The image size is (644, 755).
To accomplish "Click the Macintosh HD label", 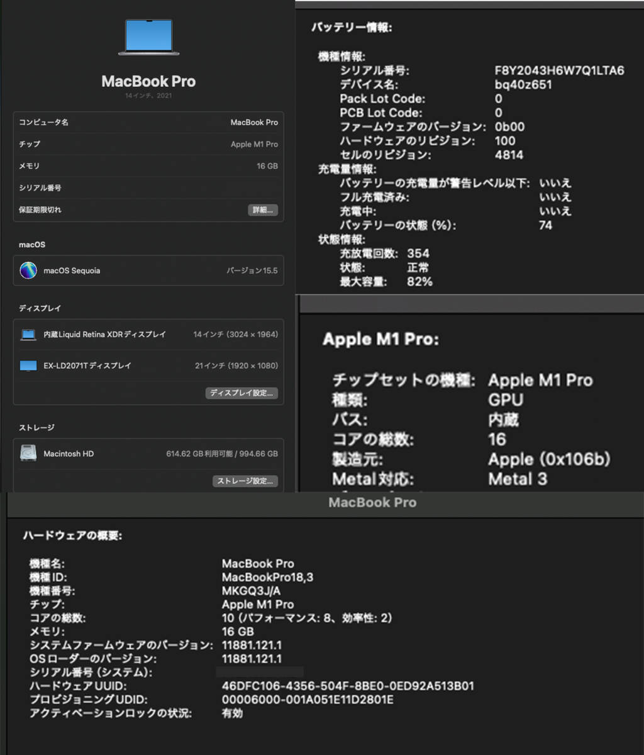I will 69,454.
